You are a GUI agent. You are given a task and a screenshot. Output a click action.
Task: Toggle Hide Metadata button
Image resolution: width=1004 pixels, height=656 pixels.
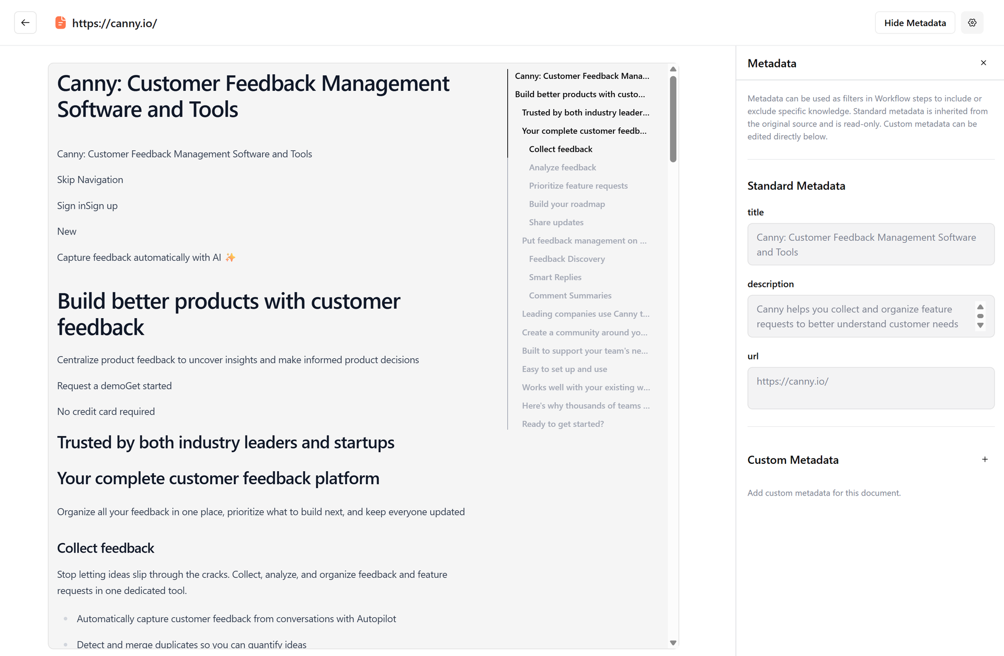pos(915,23)
